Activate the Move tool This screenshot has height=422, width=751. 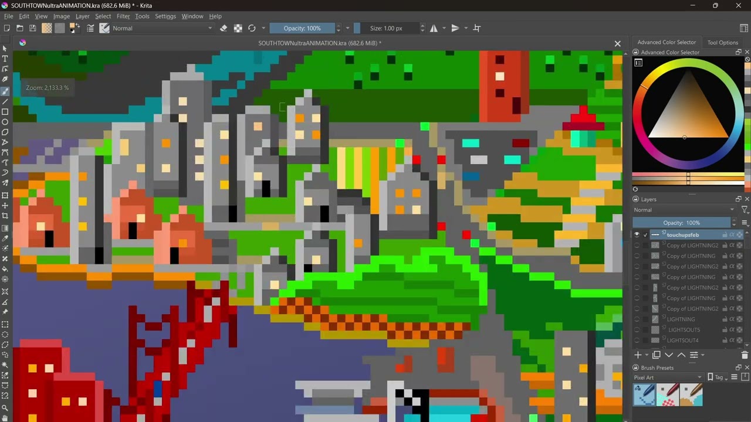(5, 206)
